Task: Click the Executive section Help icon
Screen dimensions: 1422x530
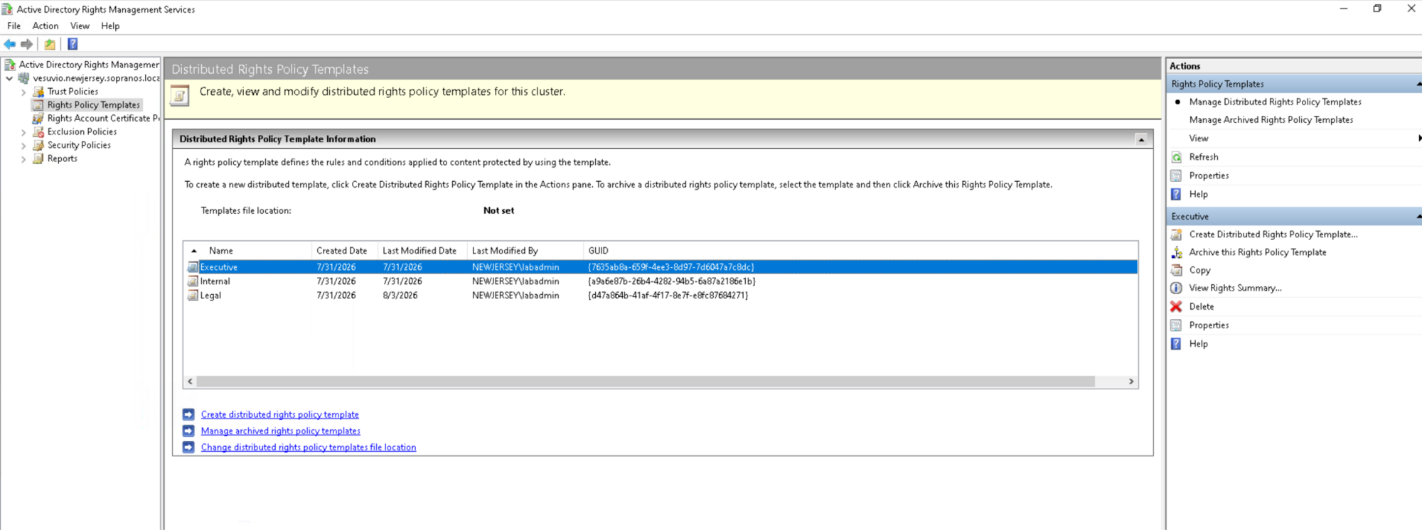Action: [x=1177, y=344]
